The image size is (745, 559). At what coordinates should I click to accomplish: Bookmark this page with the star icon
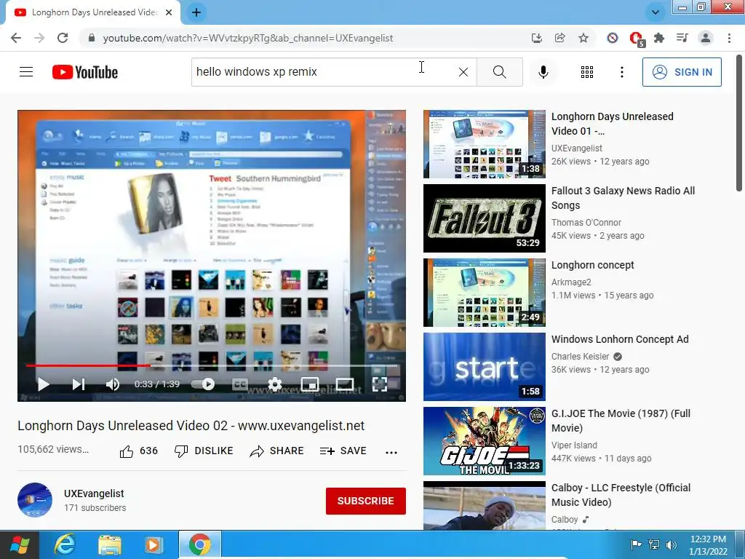pos(583,38)
